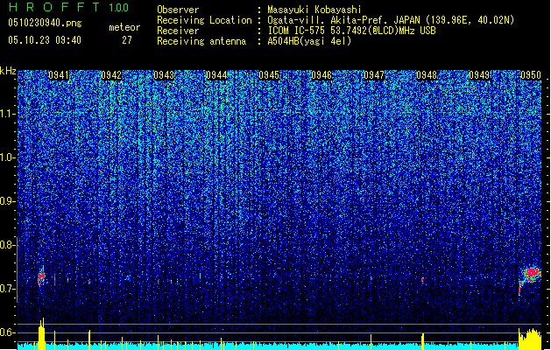Click the yellow power spike below 0948

(x=422, y=341)
